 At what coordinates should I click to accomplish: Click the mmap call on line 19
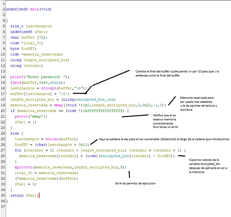click(58, 105)
